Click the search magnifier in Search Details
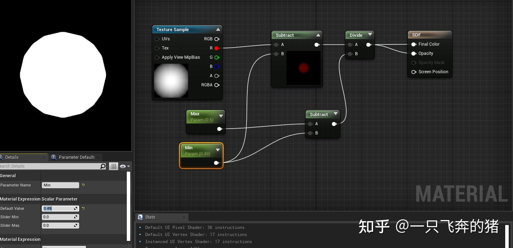Image resolution: width=513 pixels, height=248 pixels. pyautogui.click(x=103, y=166)
